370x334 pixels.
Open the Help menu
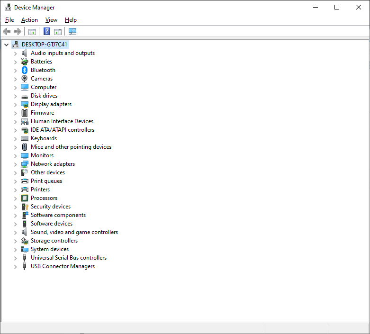tap(71, 20)
